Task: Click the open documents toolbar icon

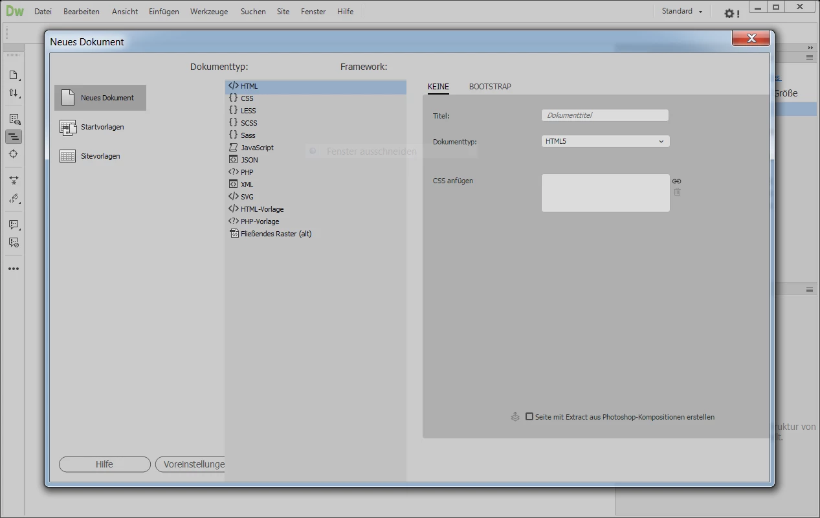Action: [14, 76]
